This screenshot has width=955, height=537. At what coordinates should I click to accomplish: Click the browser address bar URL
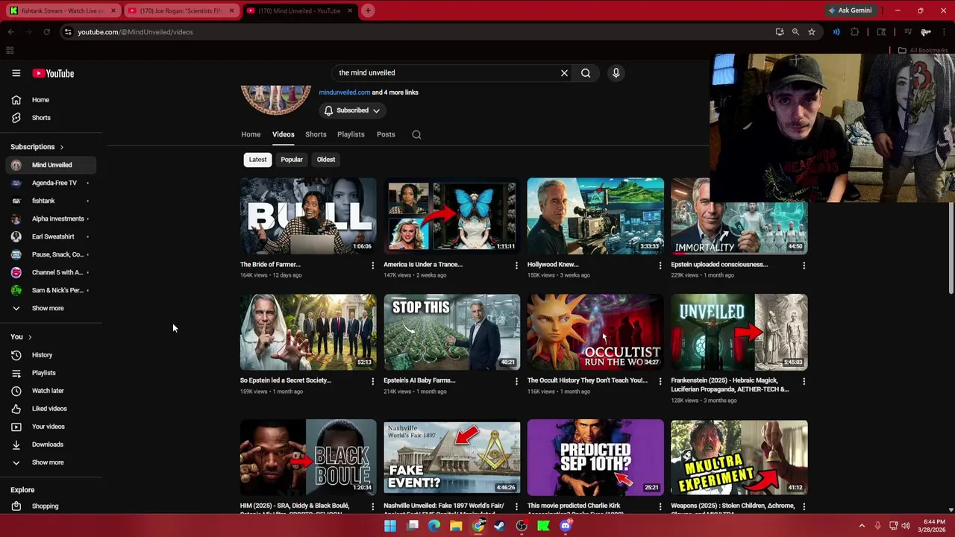[x=135, y=32]
